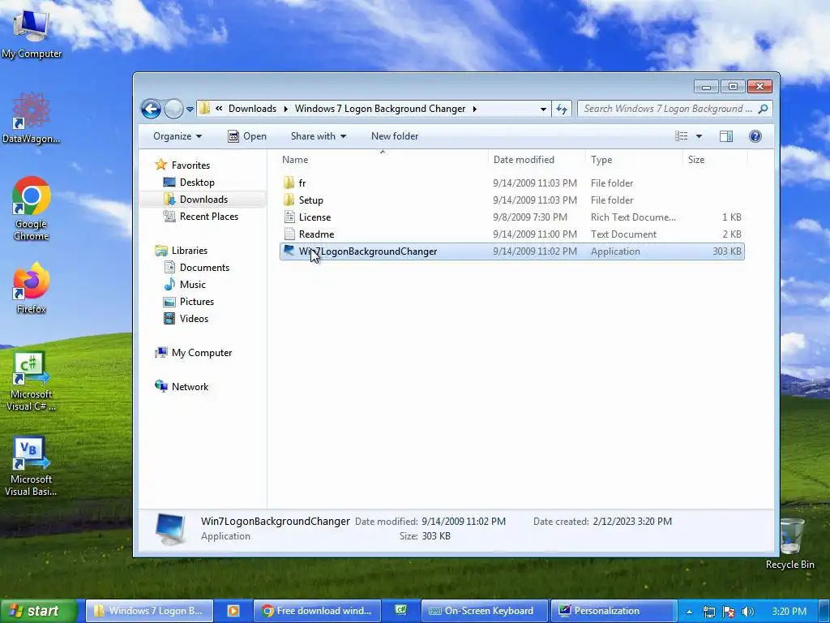Click the search magnifier icon
830x623 pixels.
(x=763, y=109)
